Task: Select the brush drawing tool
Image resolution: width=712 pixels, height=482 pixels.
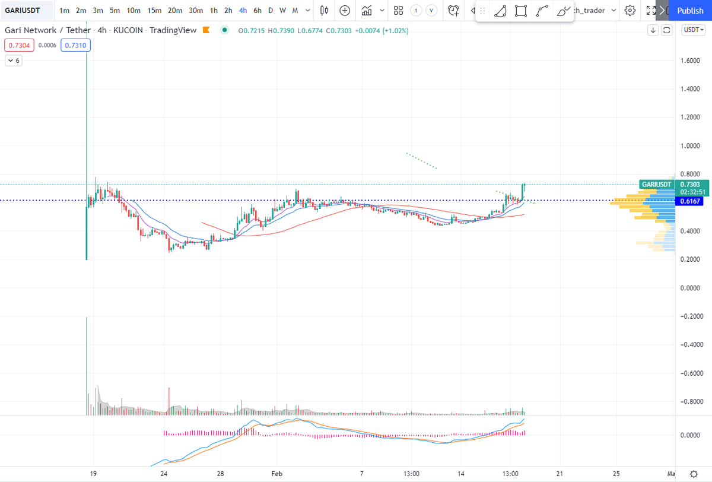Action: (x=562, y=11)
